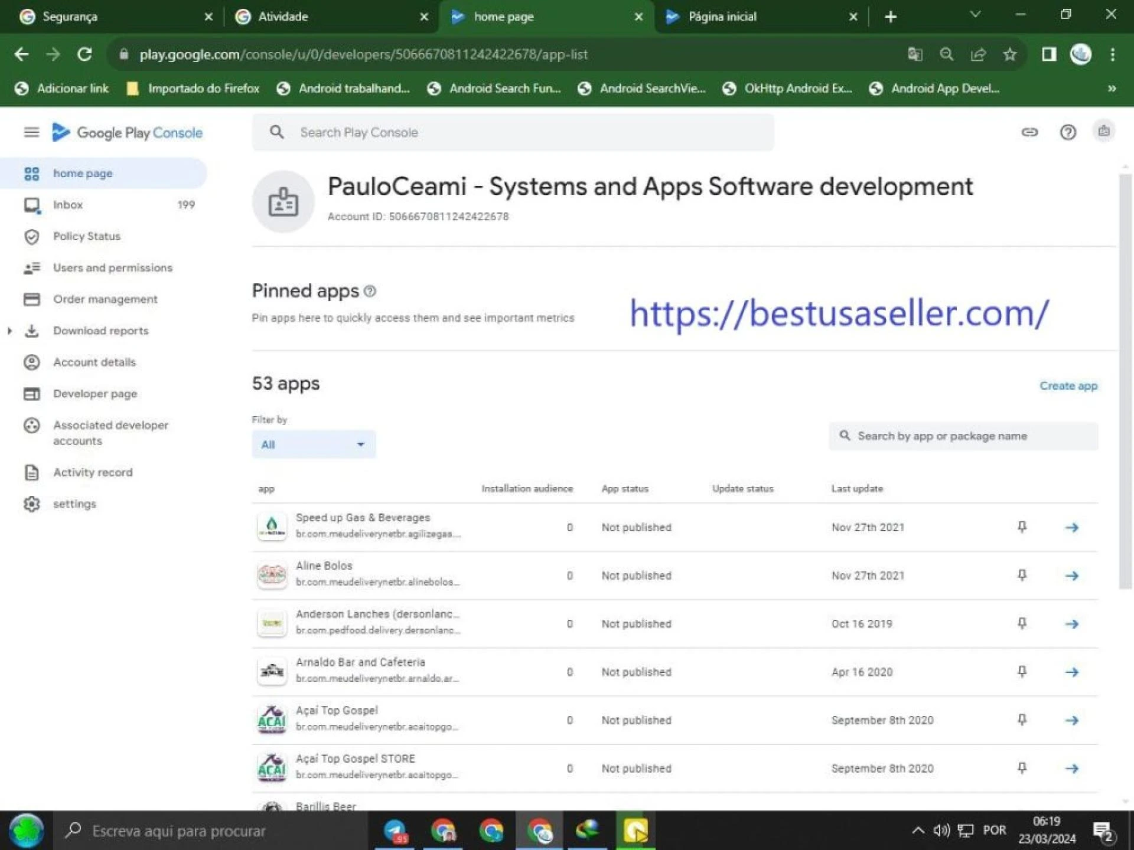Image resolution: width=1134 pixels, height=850 pixels.
Task: Open the help menu in Play Console
Action: [x=1068, y=132]
